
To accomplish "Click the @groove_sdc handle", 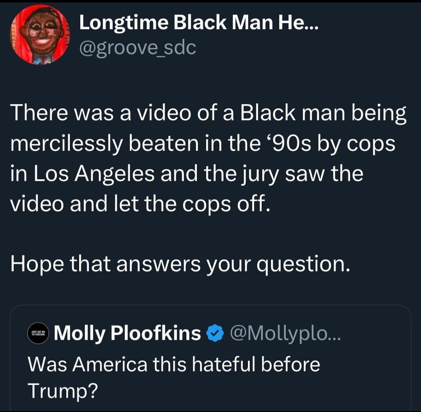I will [x=138, y=48].
